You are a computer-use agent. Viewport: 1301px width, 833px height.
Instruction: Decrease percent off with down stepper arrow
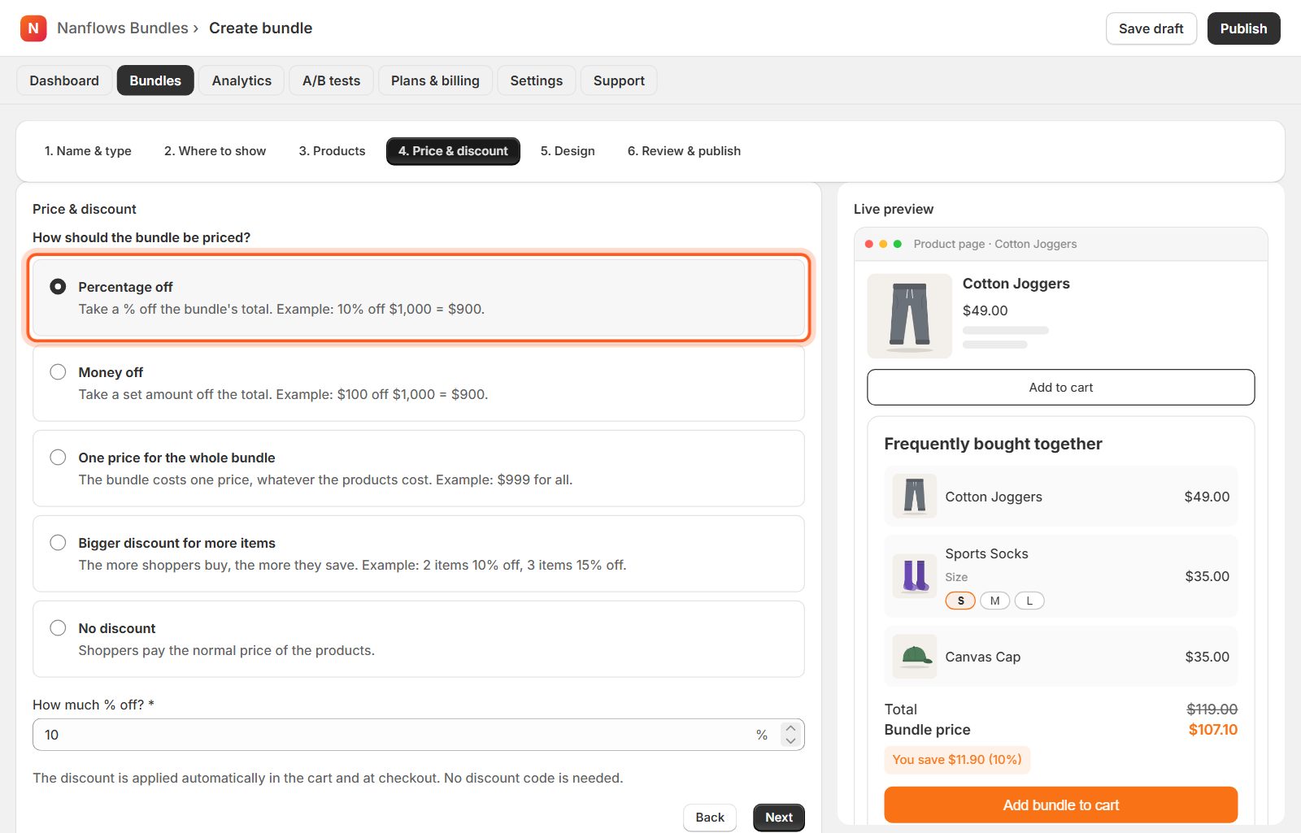point(790,740)
